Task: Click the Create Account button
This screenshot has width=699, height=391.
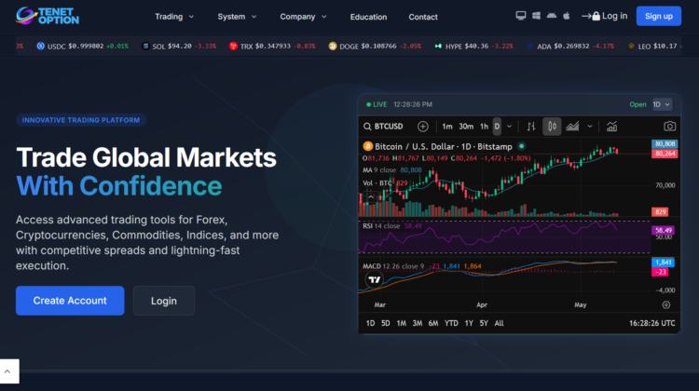Action: (70, 301)
